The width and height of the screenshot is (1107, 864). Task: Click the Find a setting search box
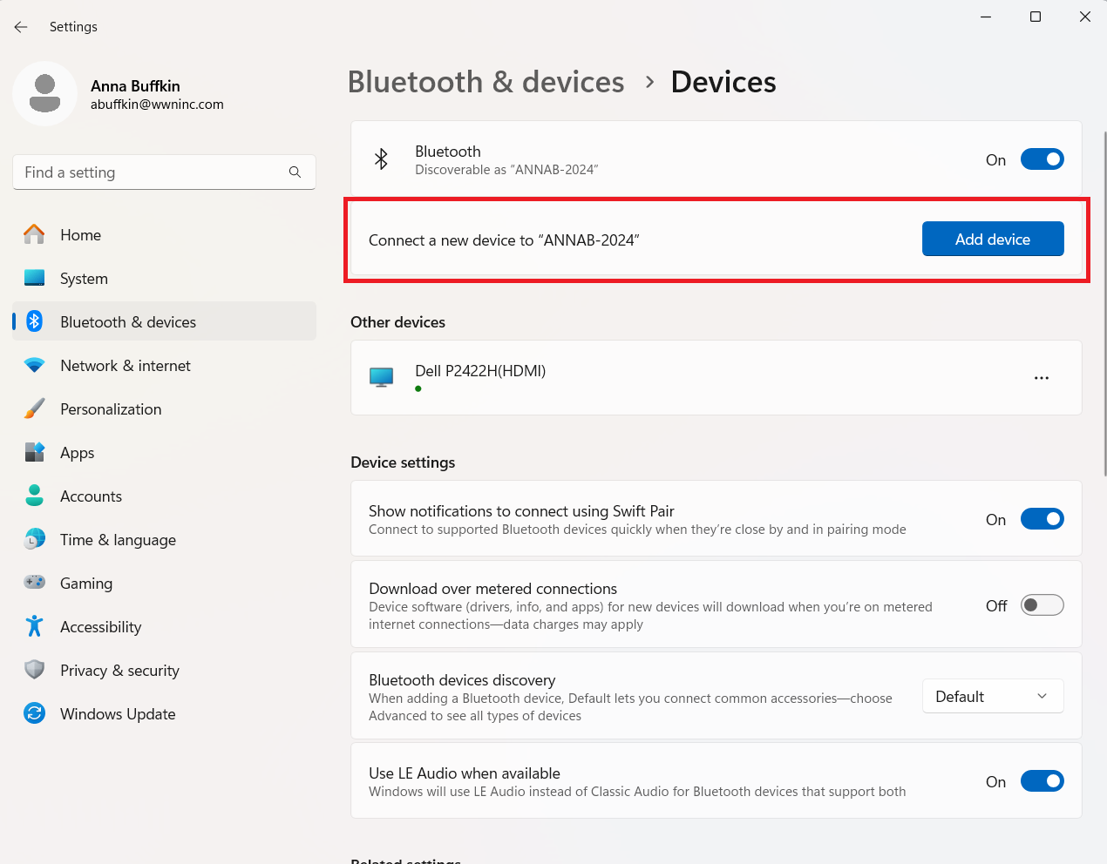(164, 172)
